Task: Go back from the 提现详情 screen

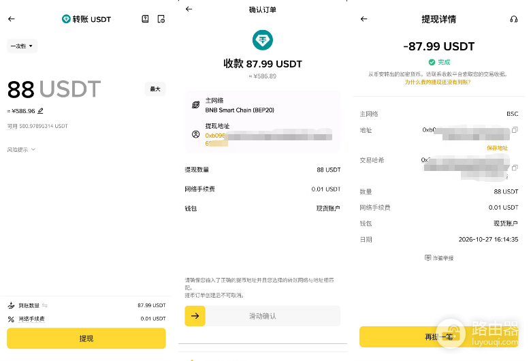Action: [x=364, y=19]
